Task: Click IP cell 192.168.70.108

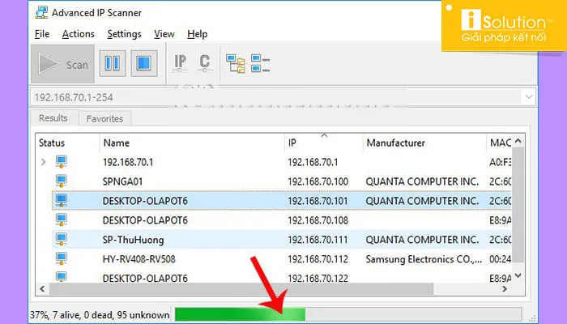Action: point(318,220)
